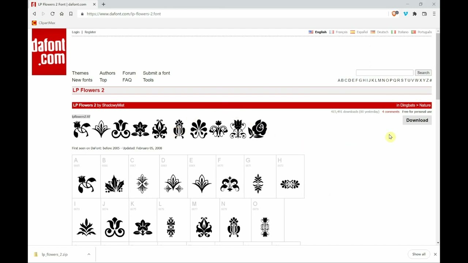This screenshot has width=468, height=263.
Task: Open the Top fonts list
Action: 103,80
